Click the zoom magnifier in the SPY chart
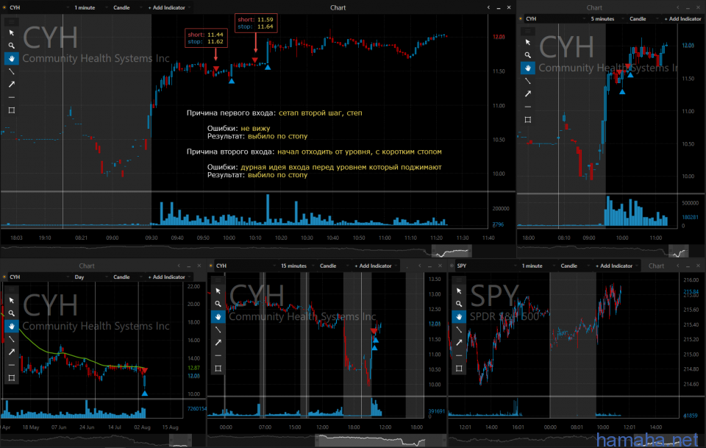This screenshot has width=706, height=448. pyautogui.click(x=459, y=304)
